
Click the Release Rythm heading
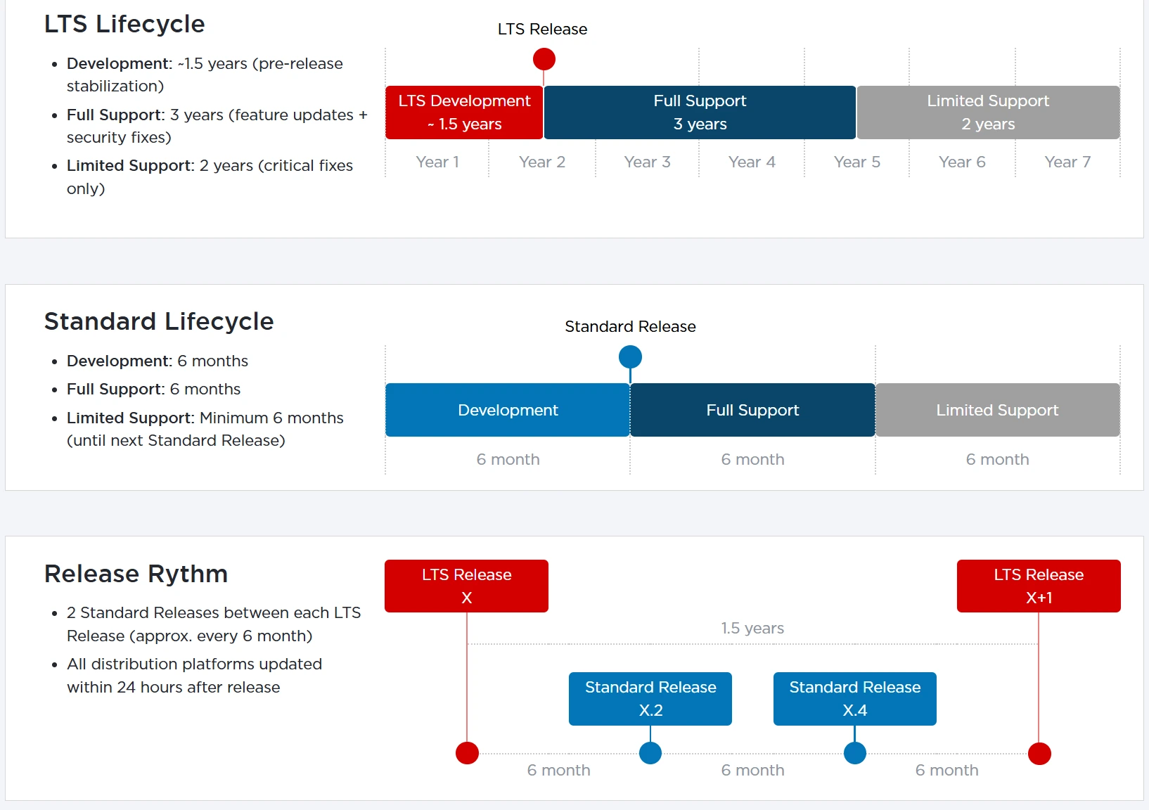pos(136,573)
